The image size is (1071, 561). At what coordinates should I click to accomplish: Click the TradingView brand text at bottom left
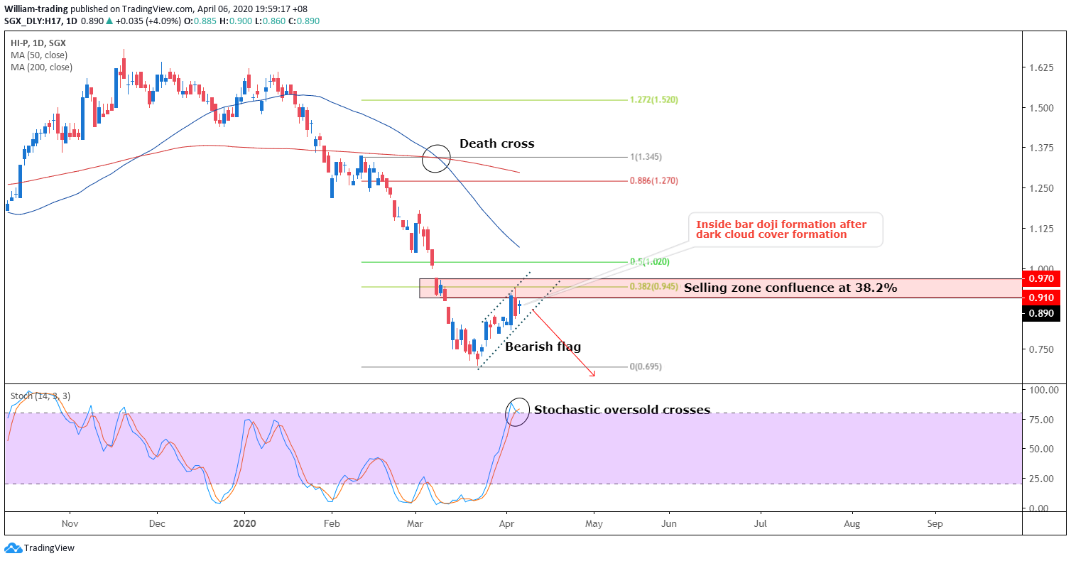pos(49,548)
